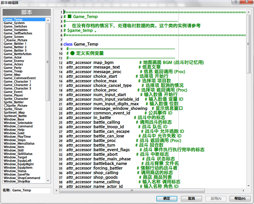Open Window_SaveFile script
The width and height of the screenshot is (254, 204).
click(17, 174)
